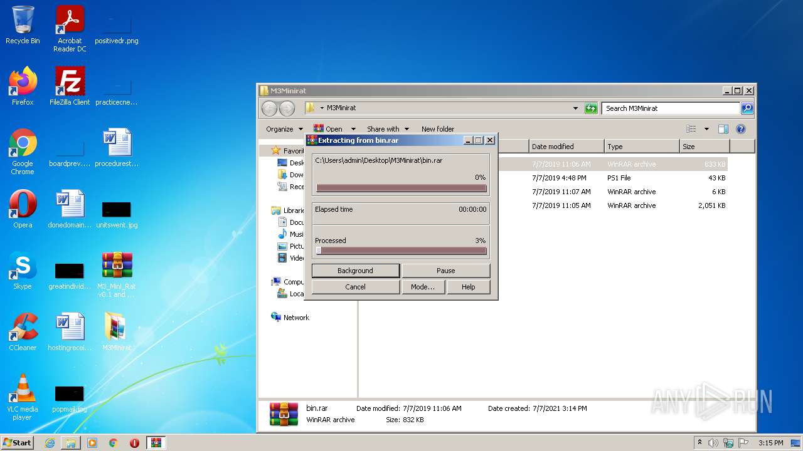
Task: Select the PS1 File row
Action: point(543,178)
